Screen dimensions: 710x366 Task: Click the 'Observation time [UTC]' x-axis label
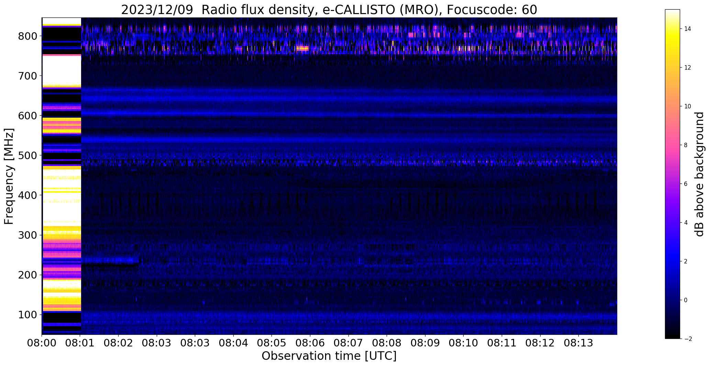329,356
